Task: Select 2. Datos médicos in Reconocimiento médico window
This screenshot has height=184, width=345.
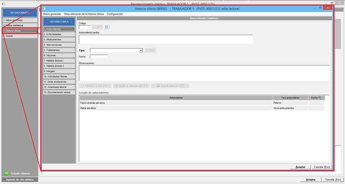Action: (20, 25)
